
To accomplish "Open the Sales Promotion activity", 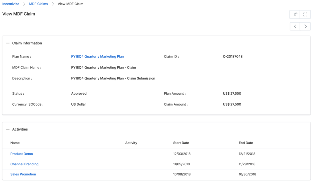I will (23, 174).
